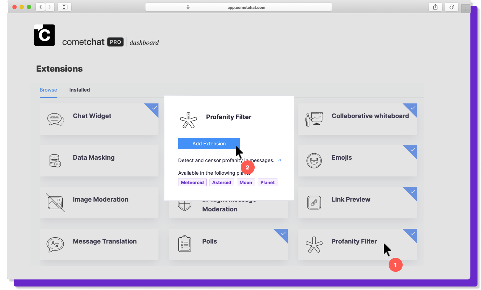
Task: Click the Profanity Filter card's asterisk icon
Action: pyautogui.click(x=314, y=245)
